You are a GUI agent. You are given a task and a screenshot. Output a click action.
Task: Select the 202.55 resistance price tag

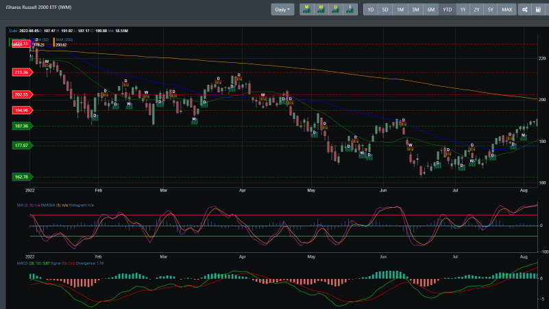click(22, 94)
